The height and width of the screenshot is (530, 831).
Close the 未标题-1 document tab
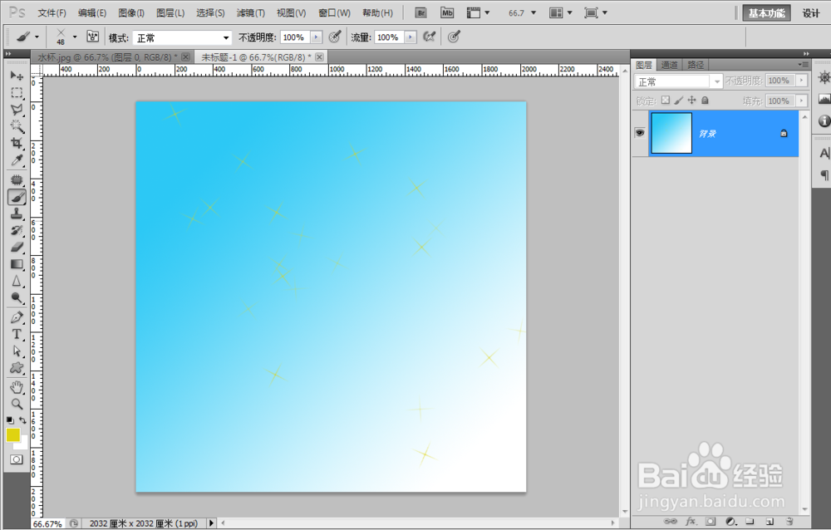(x=320, y=56)
